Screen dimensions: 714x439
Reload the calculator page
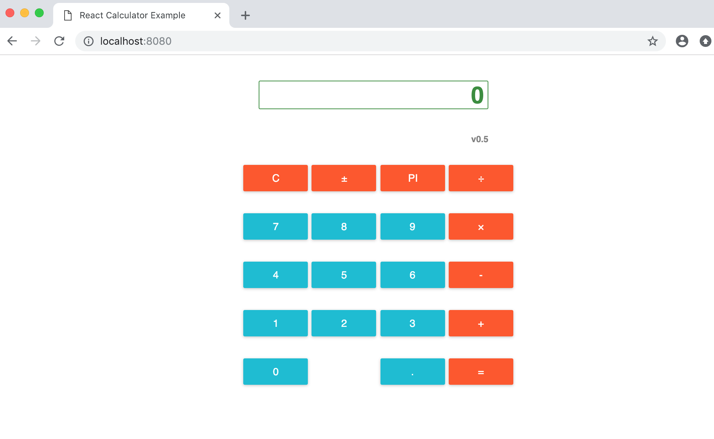59,41
